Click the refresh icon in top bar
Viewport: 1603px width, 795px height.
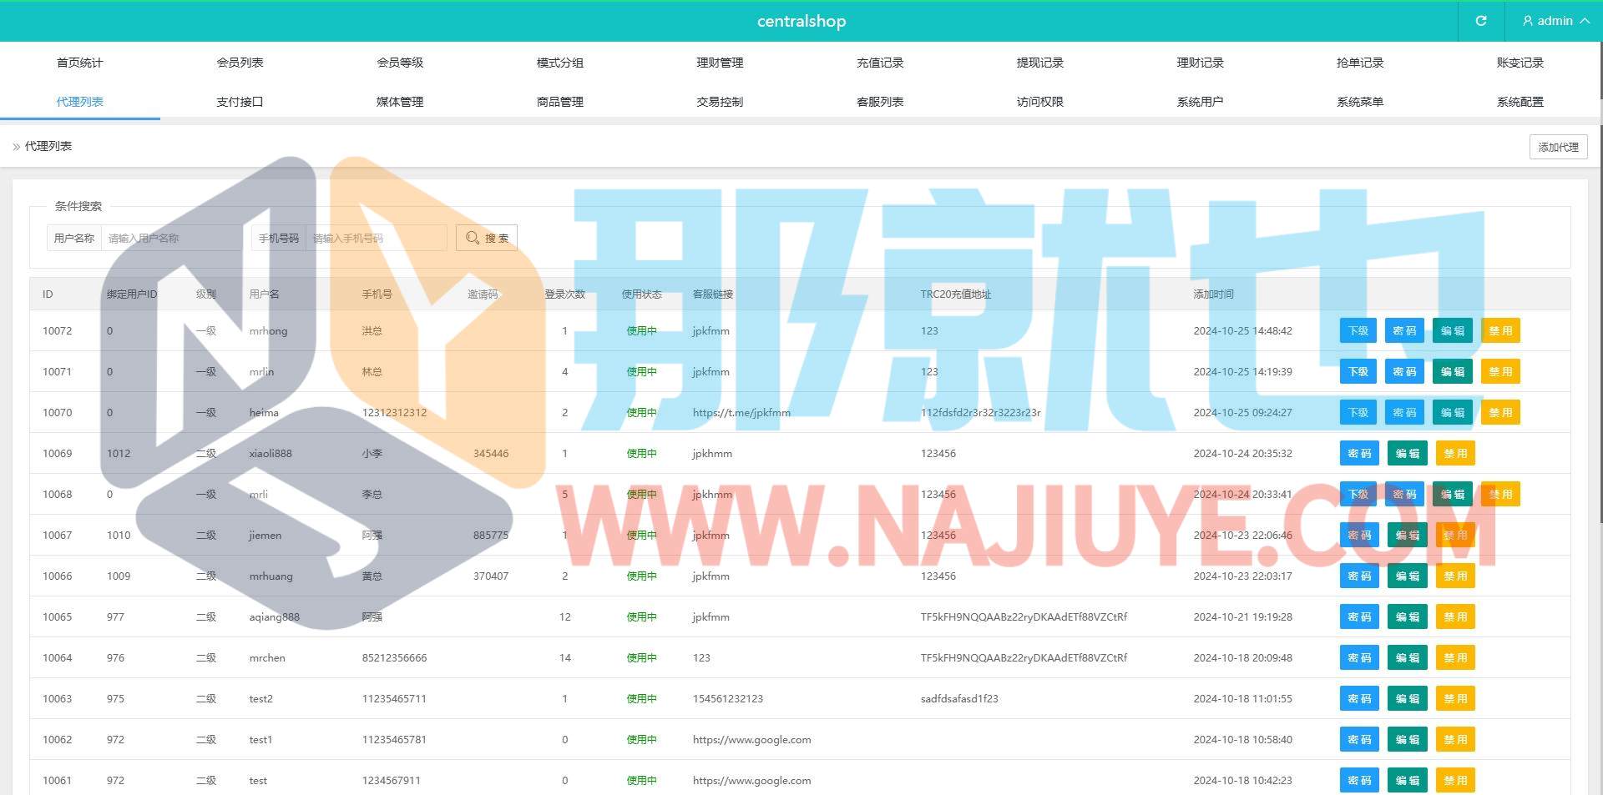[x=1480, y=21]
